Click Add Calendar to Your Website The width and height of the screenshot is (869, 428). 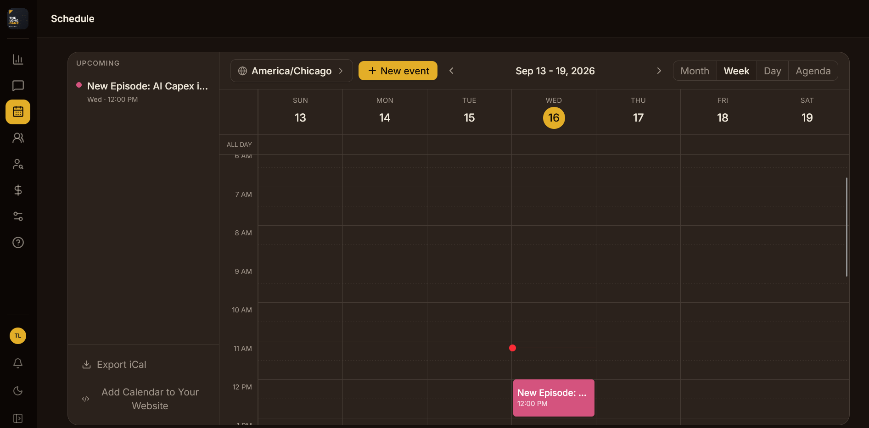coord(143,399)
